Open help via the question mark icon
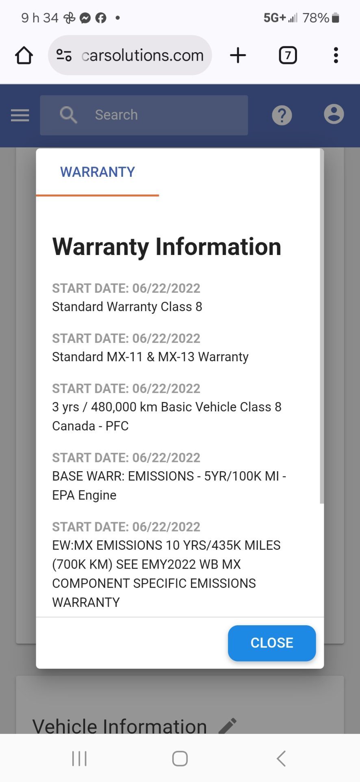The height and width of the screenshot is (782, 360). [x=282, y=115]
